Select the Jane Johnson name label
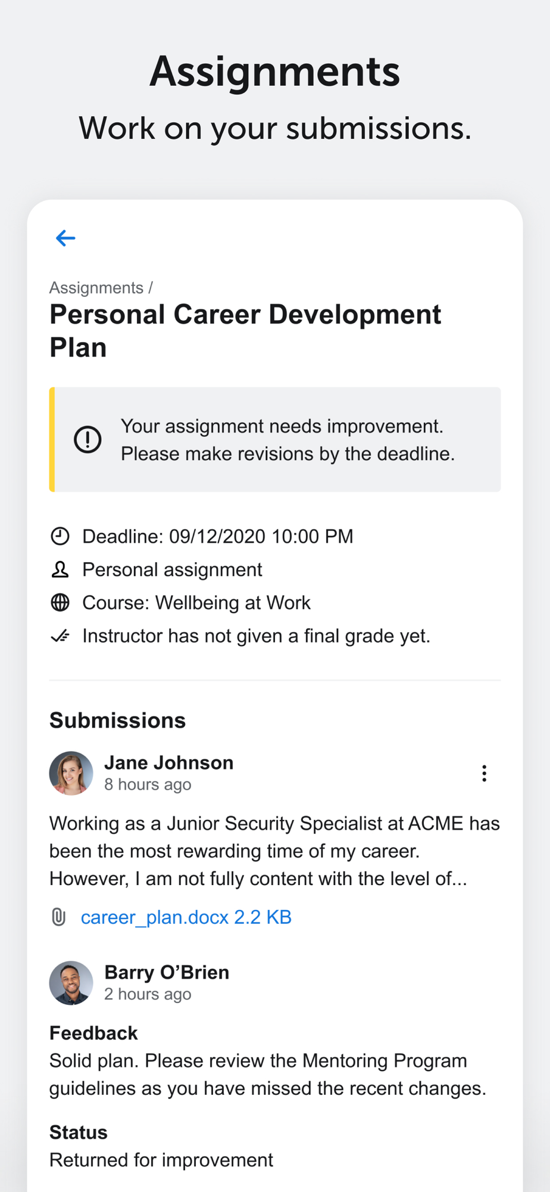The image size is (550, 1192). click(169, 763)
